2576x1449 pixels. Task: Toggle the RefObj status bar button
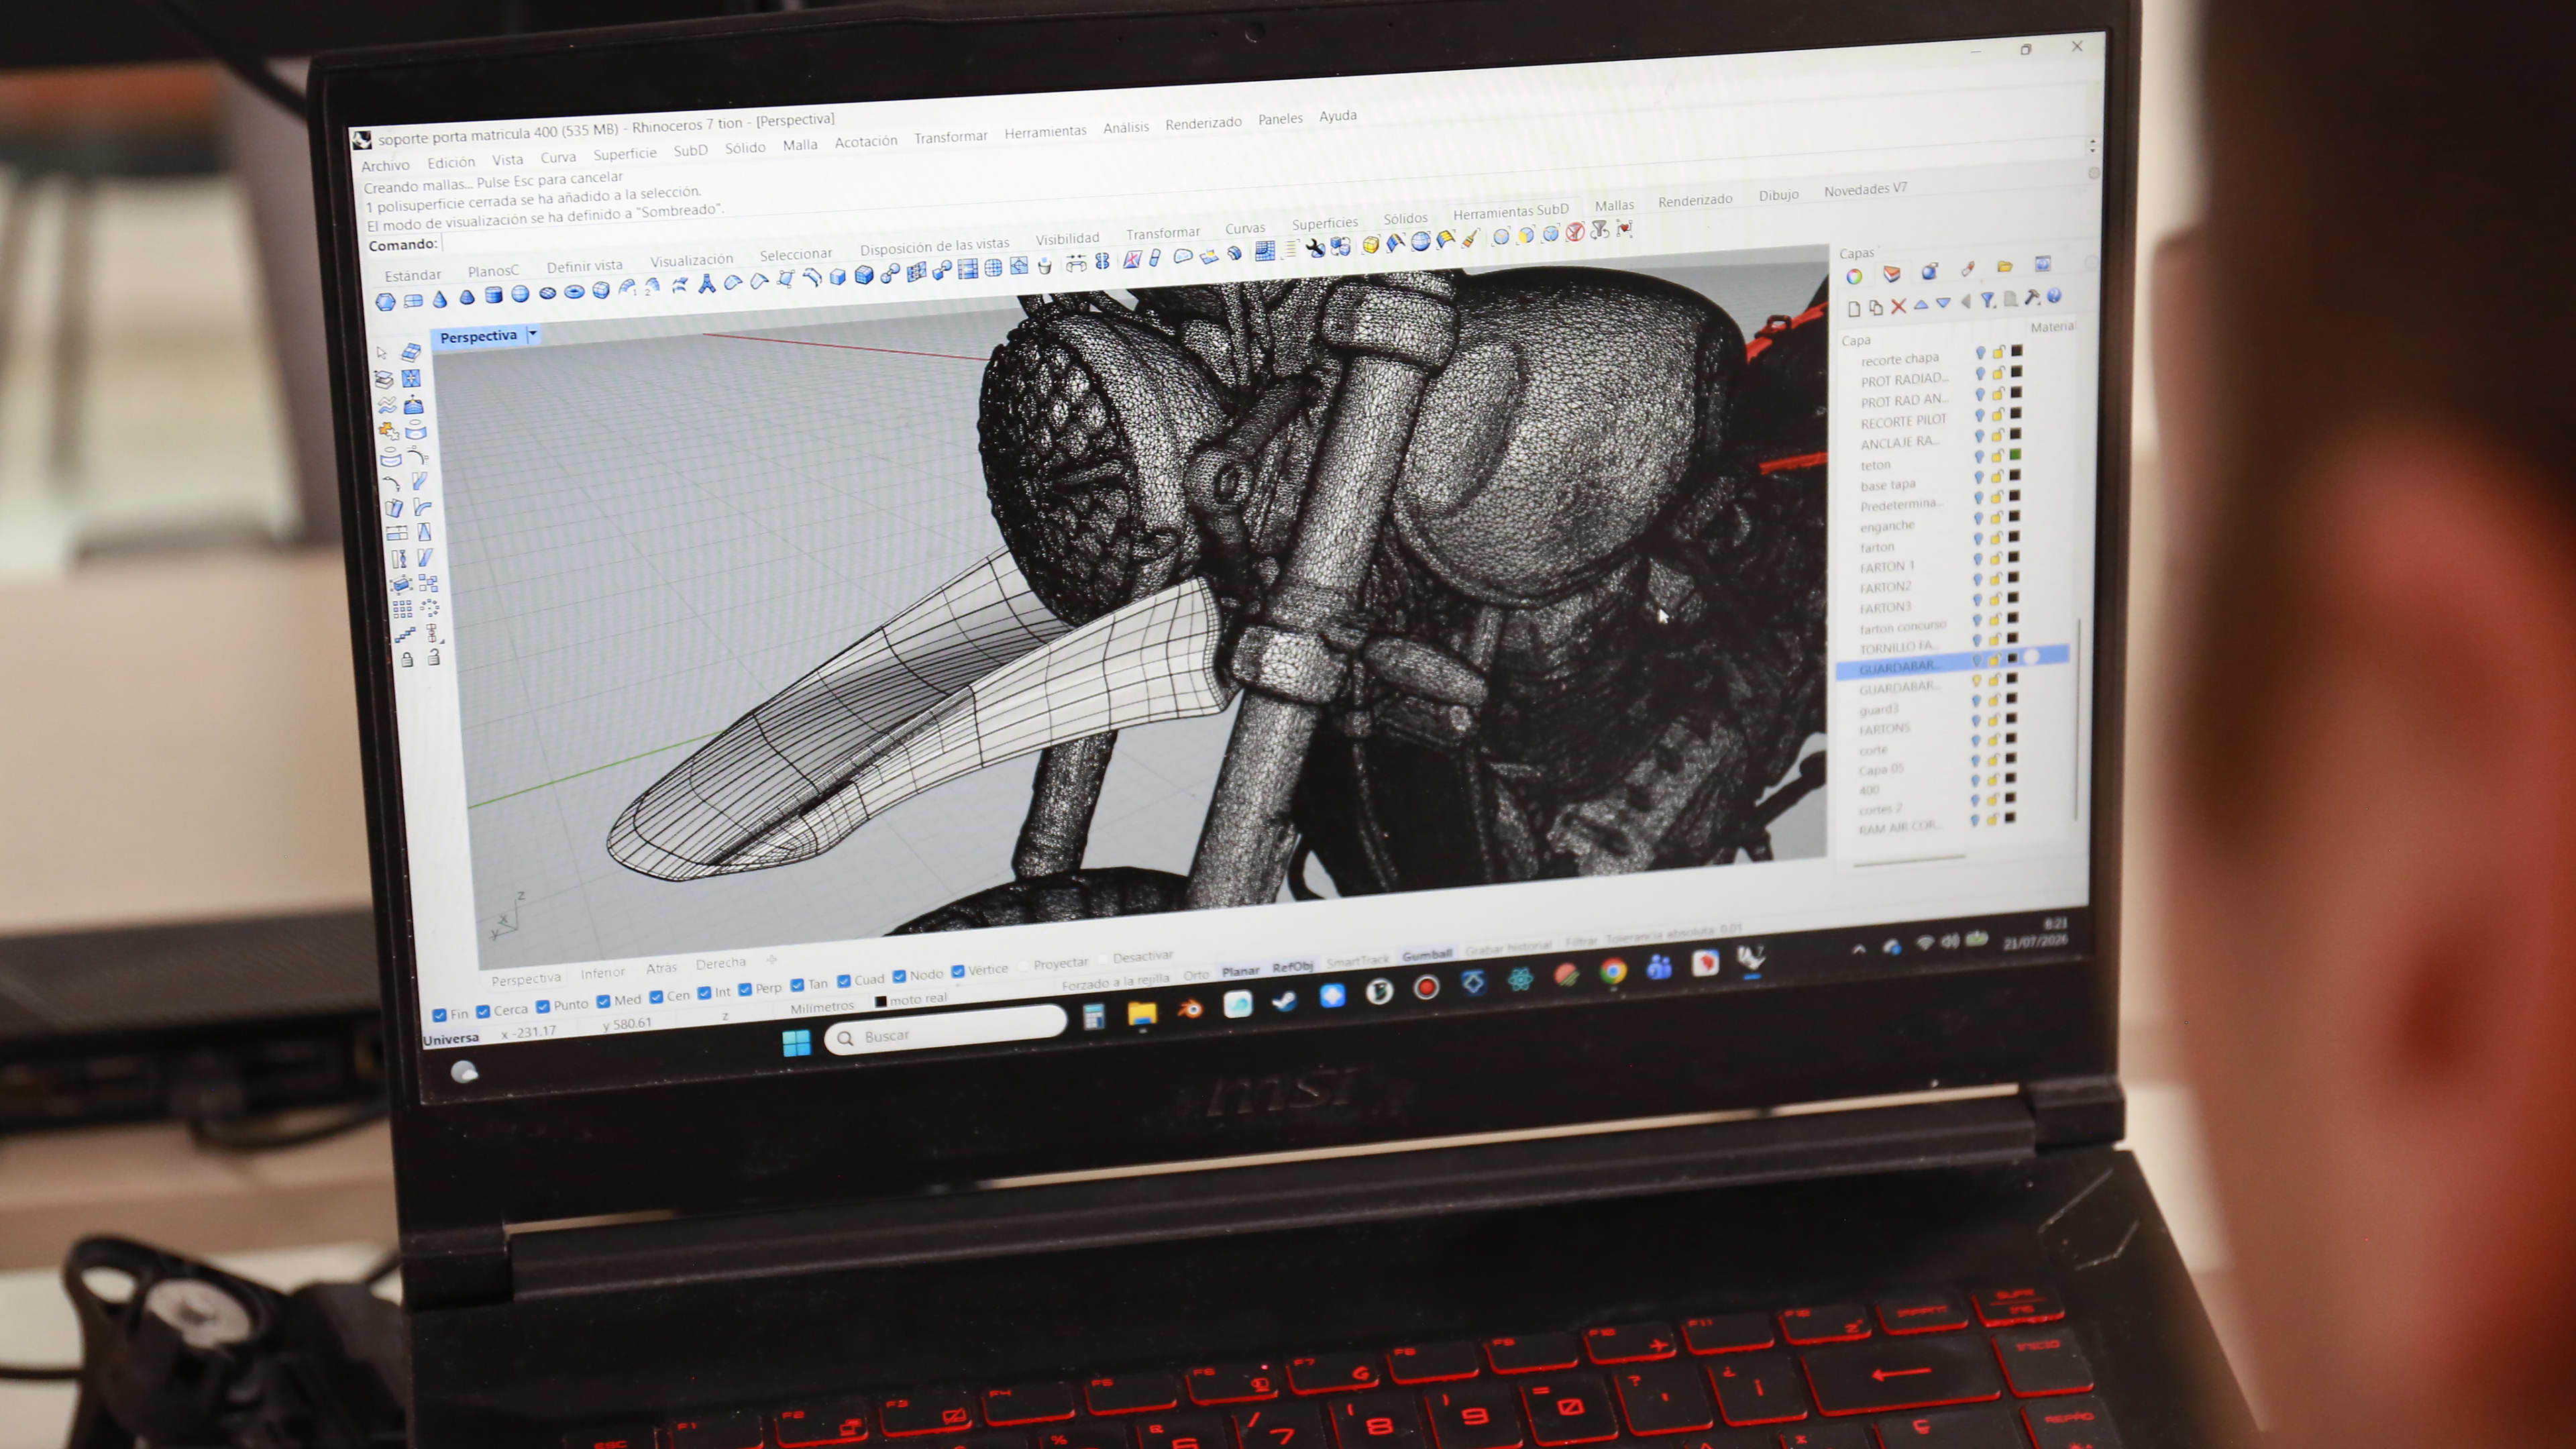(1292, 966)
